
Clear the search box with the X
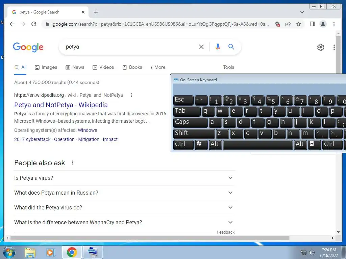201,47
